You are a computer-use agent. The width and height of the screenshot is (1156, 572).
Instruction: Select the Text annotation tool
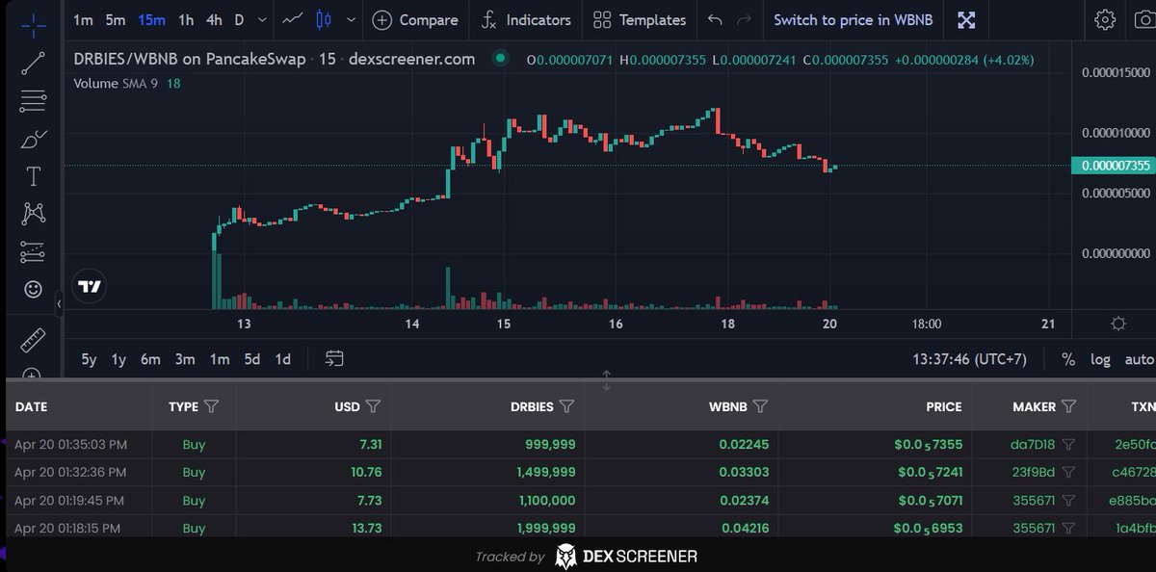point(33,176)
